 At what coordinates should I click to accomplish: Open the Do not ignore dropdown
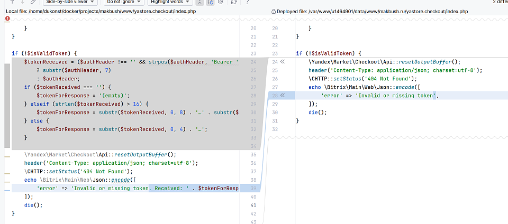tap(124, 2)
